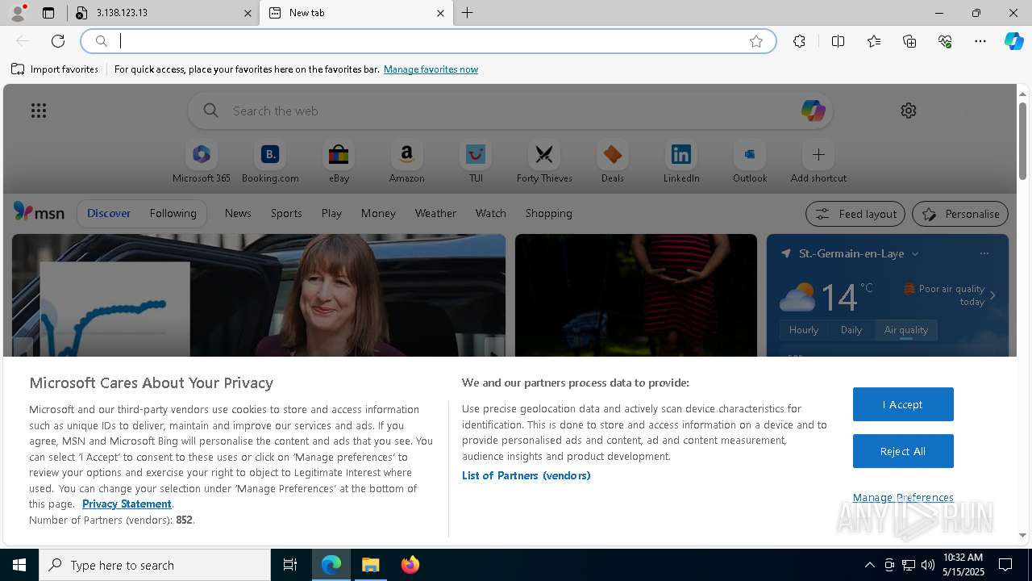
Task: Click the Feed layout button
Action: coord(855,214)
